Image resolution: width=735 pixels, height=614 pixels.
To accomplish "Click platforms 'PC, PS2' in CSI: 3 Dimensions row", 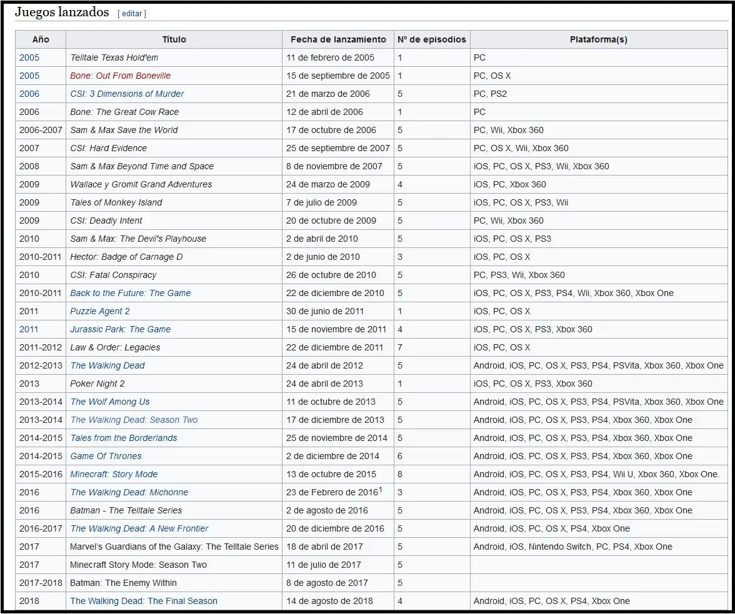I will [x=490, y=94].
